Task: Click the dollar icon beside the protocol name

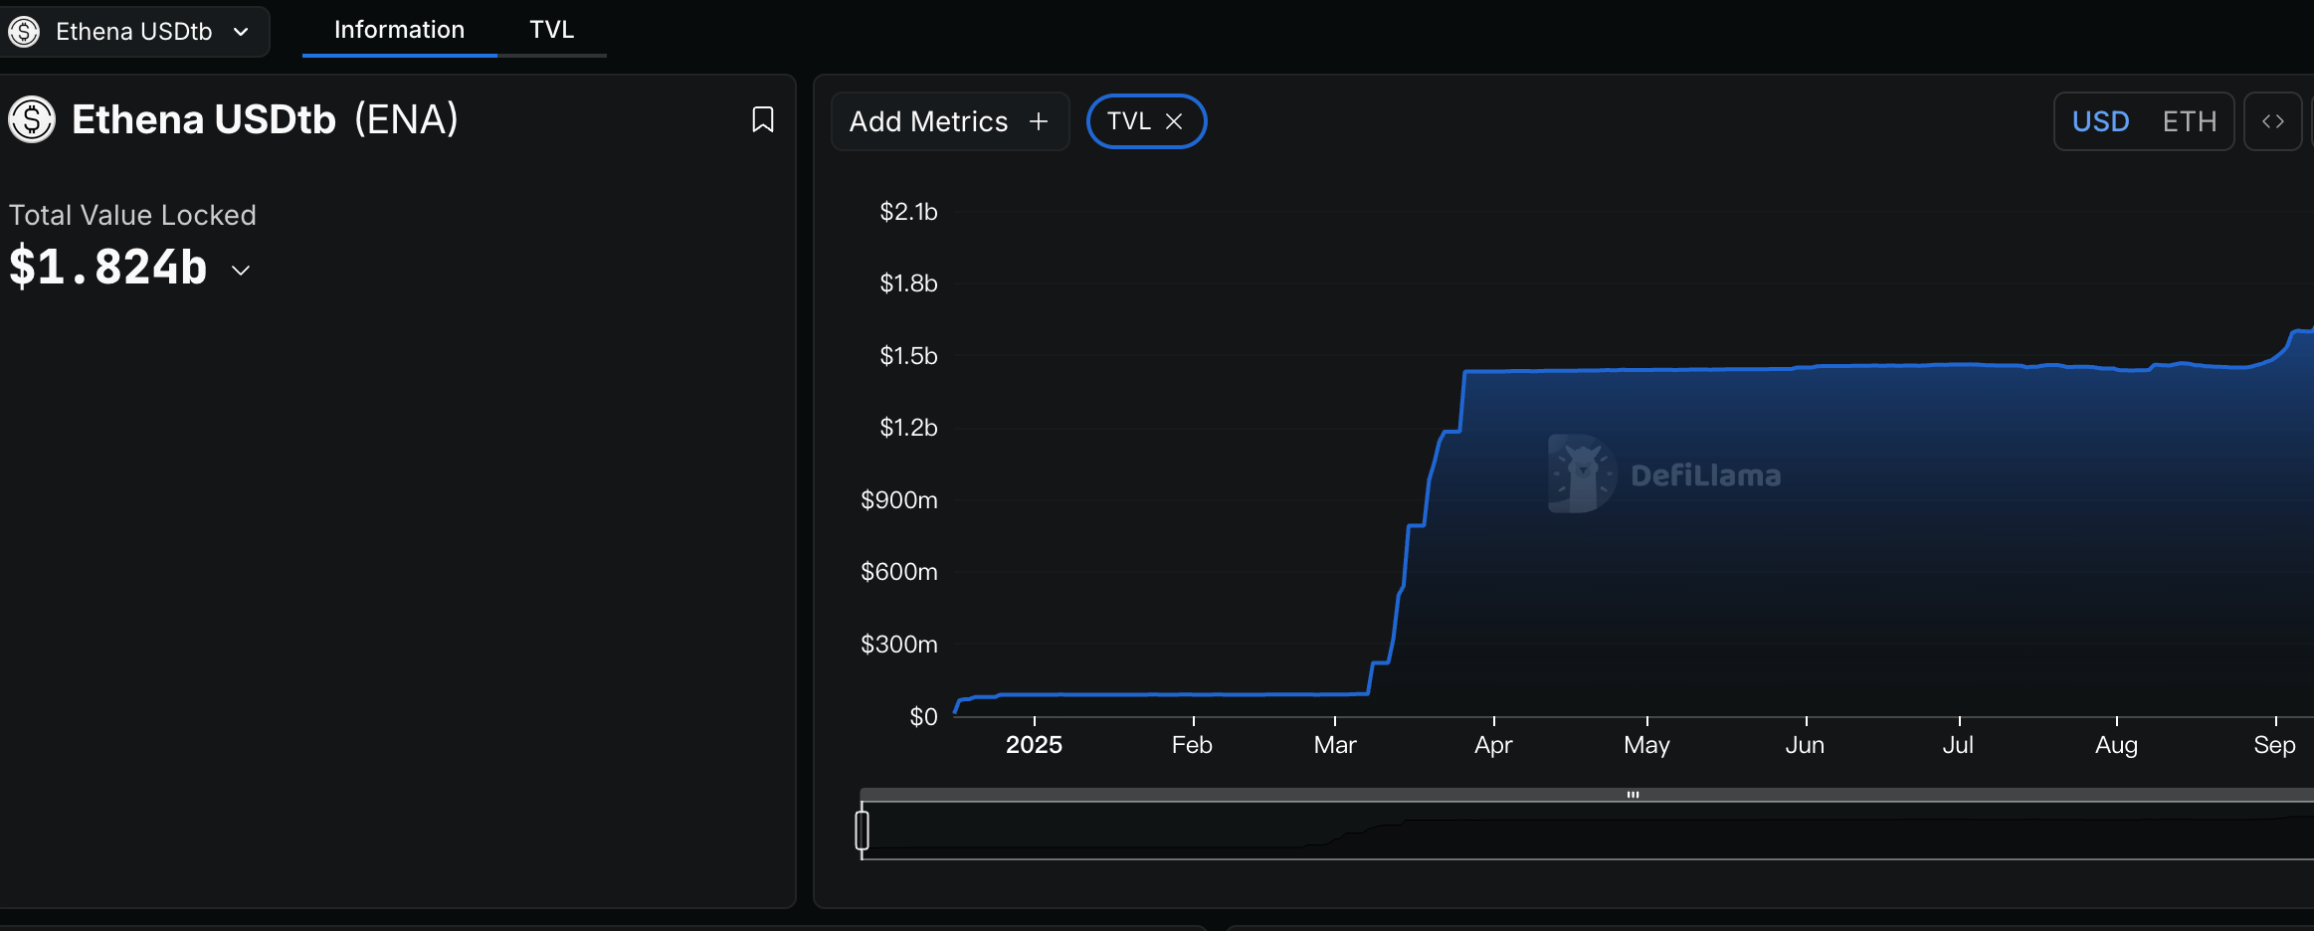Action: tap(31, 119)
